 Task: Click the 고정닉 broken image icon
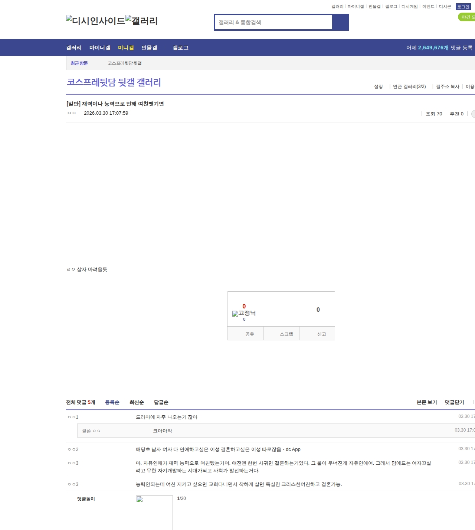point(235,314)
